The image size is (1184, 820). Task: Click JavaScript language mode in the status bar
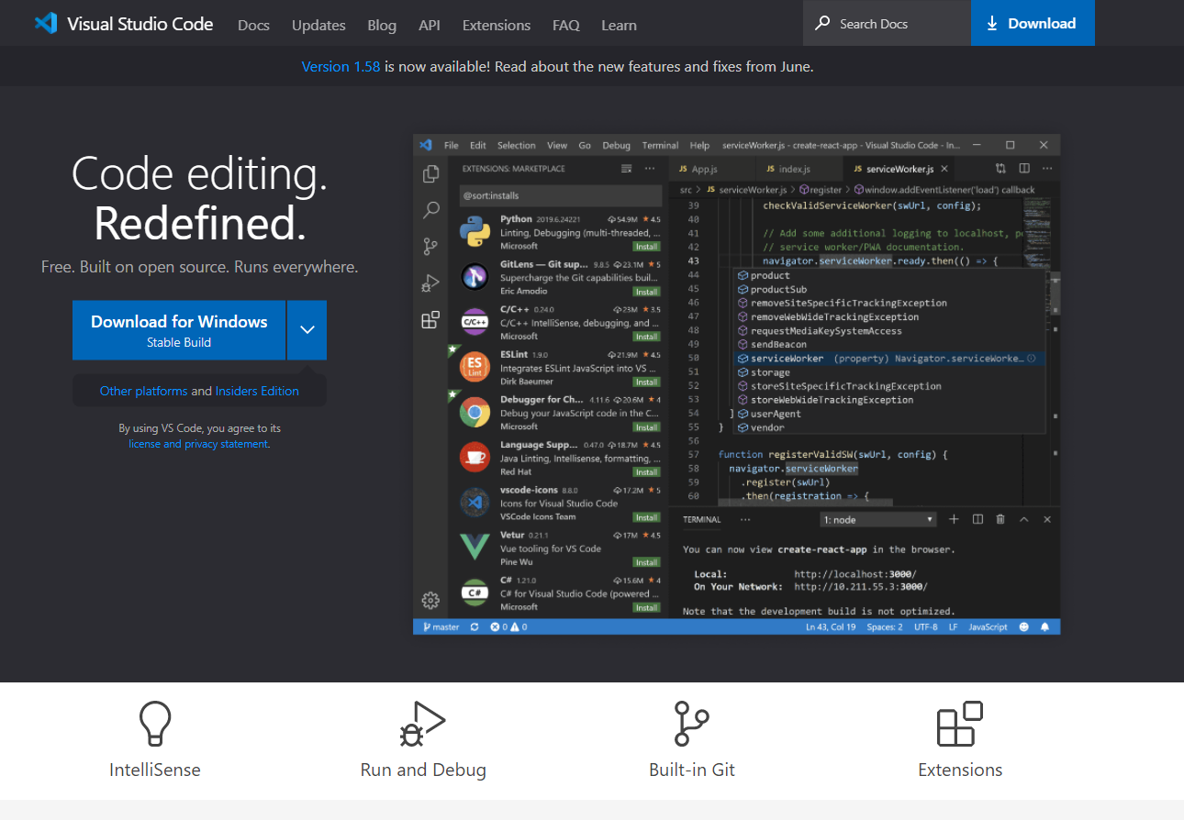point(989,627)
